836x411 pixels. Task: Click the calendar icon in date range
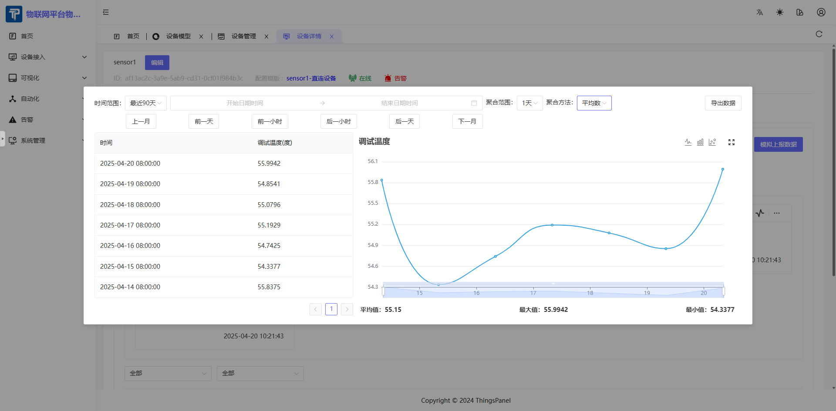[474, 103]
